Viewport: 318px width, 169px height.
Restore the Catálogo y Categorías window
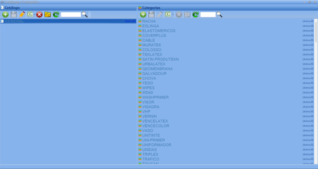coord(310,2)
